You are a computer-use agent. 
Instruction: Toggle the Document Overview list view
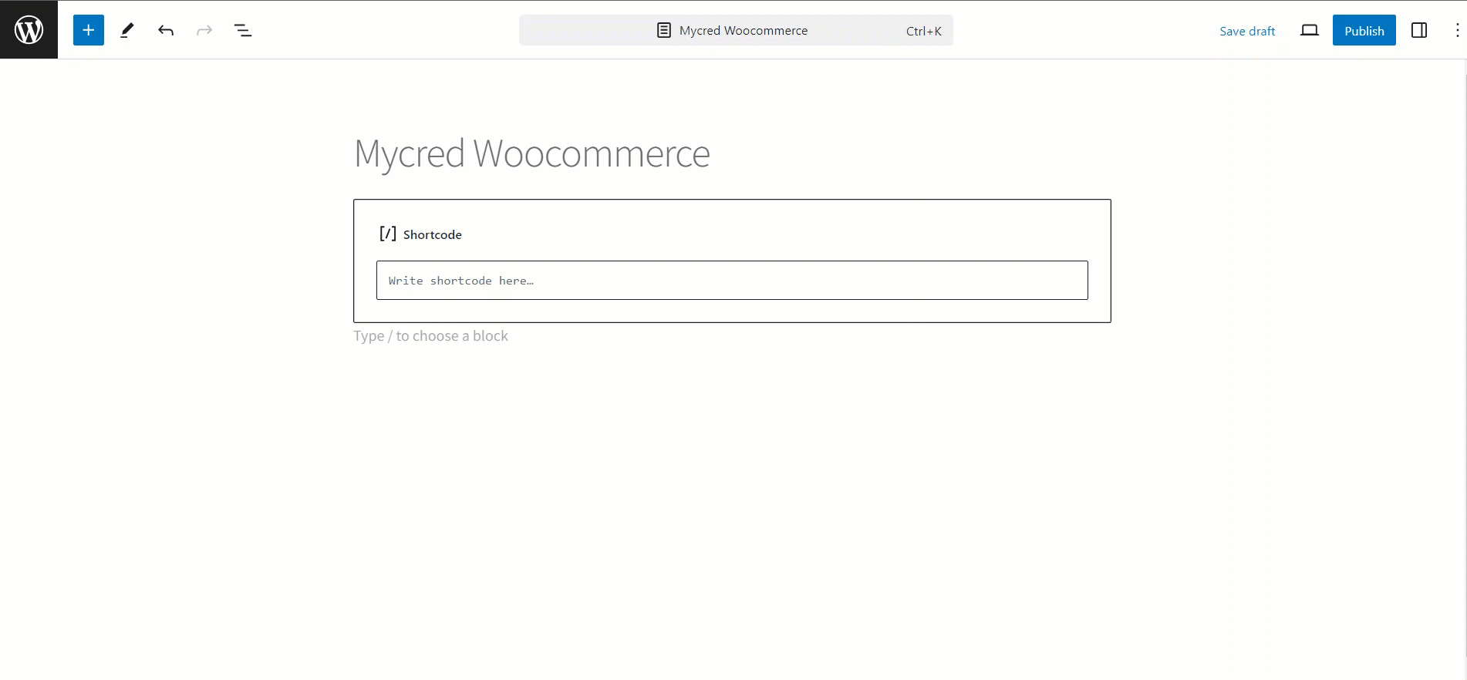pyautogui.click(x=243, y=30)
